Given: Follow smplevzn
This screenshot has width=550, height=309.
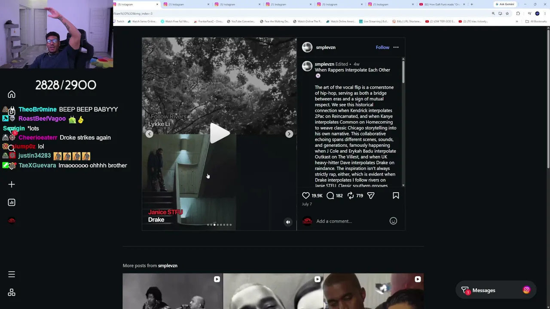Looking at the screenshot, I should pyautogui.click(x=382, y=48).
